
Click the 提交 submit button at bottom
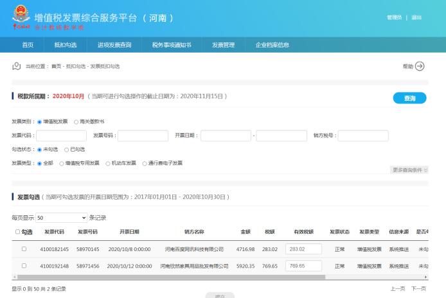[x=220, y=295]
